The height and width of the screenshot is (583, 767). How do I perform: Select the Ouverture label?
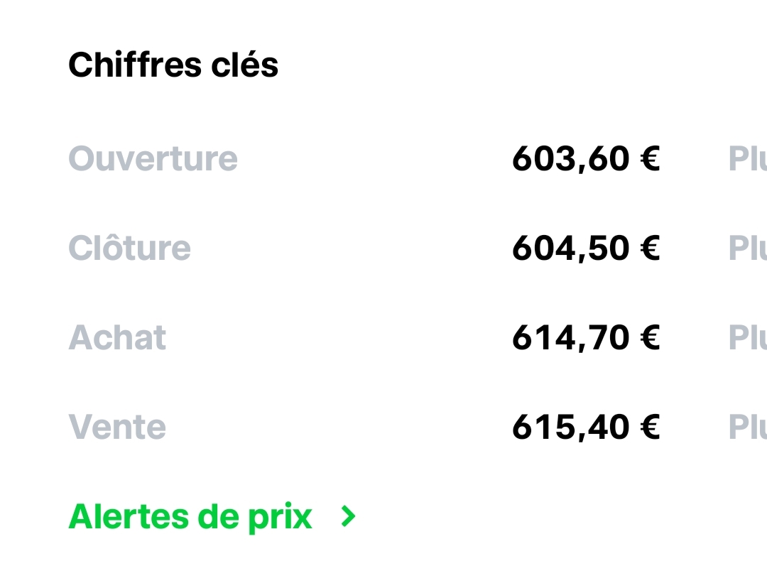[153, 158]
